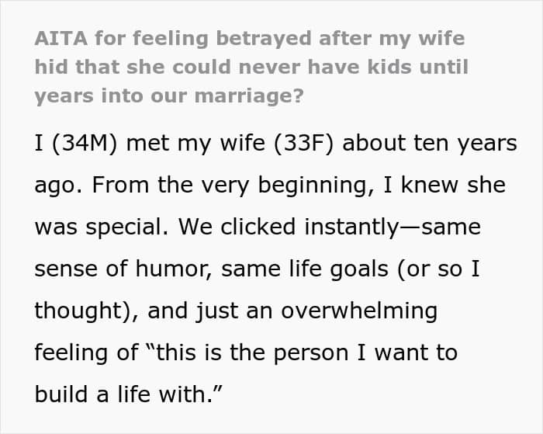
Task: Open the AITA post title heading
Action: (251, 68)
